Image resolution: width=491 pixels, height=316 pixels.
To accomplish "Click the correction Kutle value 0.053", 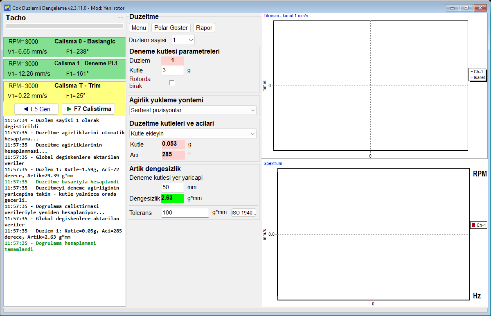I will point(173,144).
